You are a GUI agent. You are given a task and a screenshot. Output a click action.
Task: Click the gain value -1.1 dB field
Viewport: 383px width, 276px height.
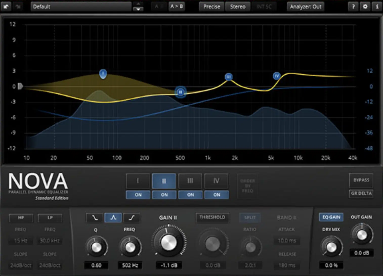(169, 265)
